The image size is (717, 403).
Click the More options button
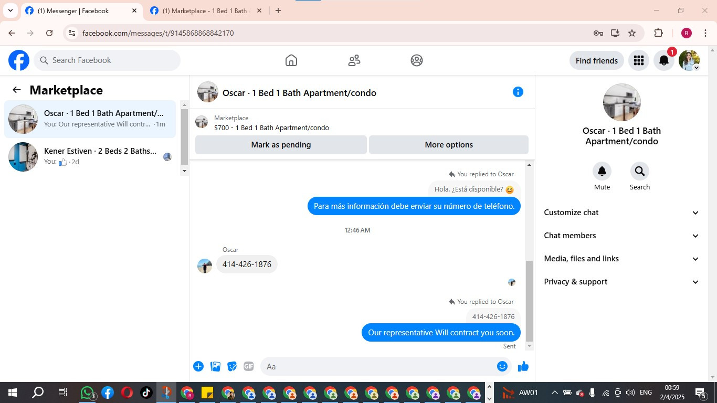(x=449, y=145)
